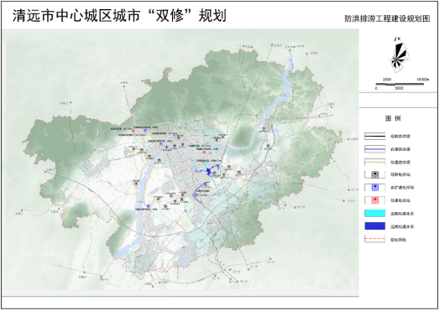Click the tan line legend sample
439x311 pixels.
[375, 162]
